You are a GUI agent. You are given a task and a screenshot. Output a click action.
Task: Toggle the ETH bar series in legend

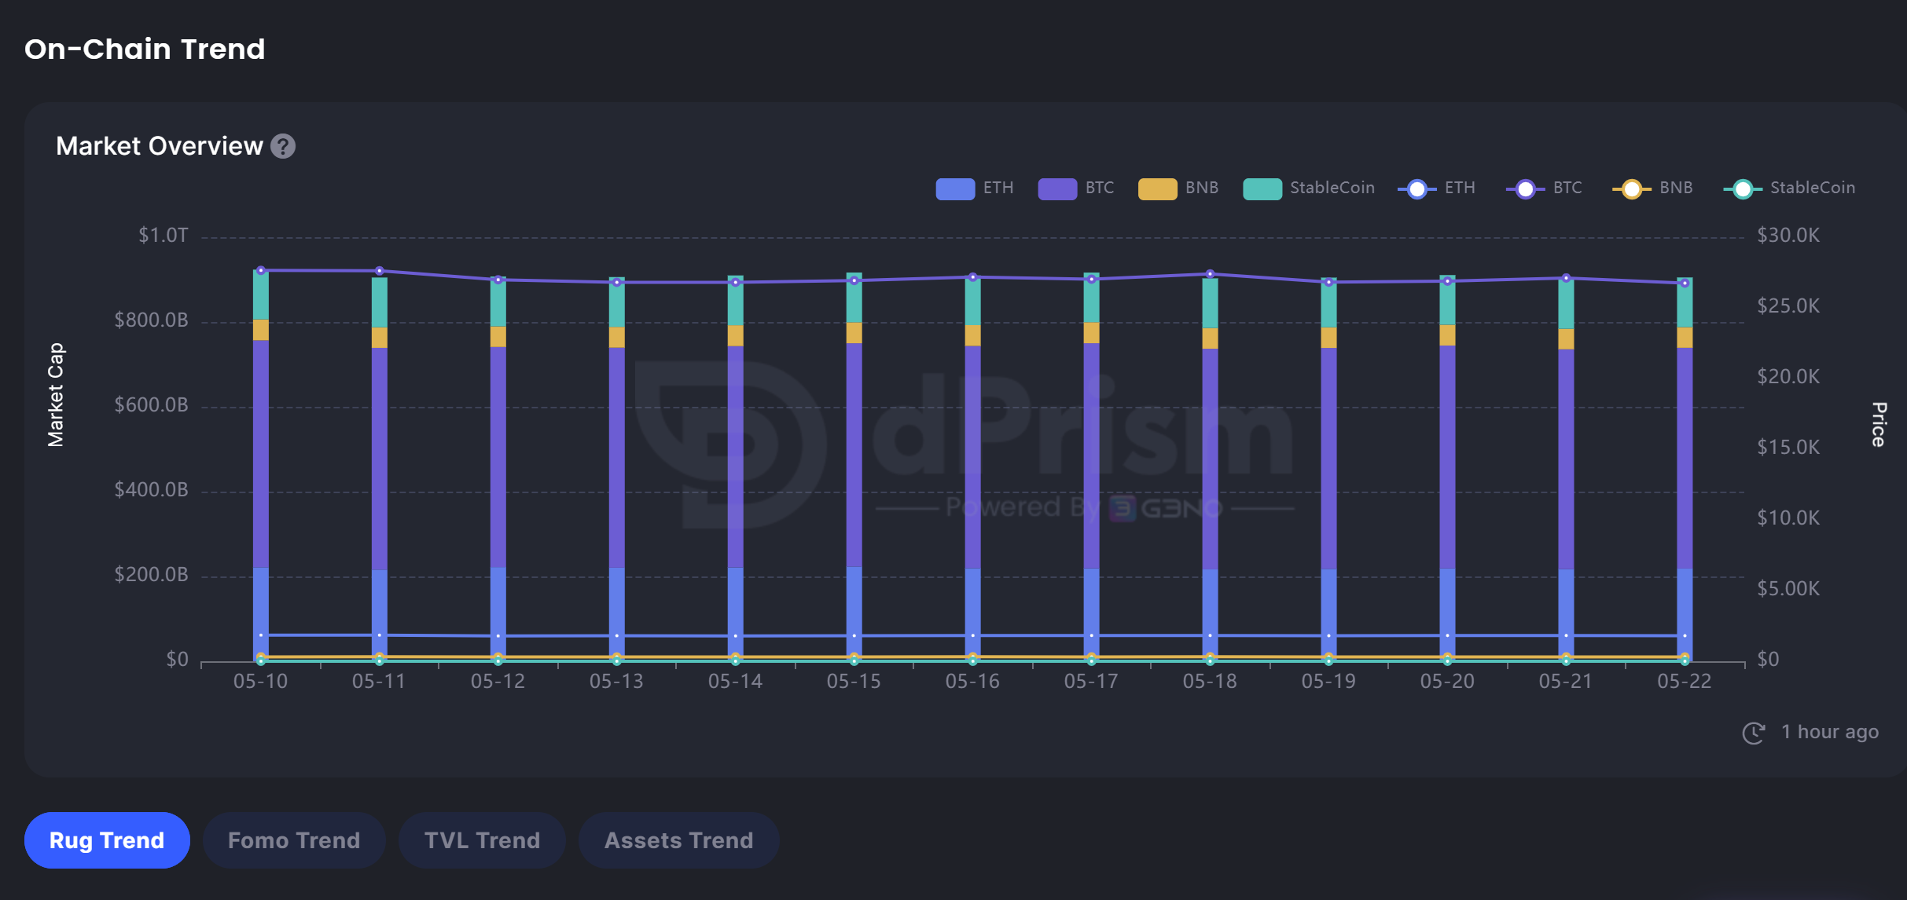pyautogui.click(x=955, y=188)
